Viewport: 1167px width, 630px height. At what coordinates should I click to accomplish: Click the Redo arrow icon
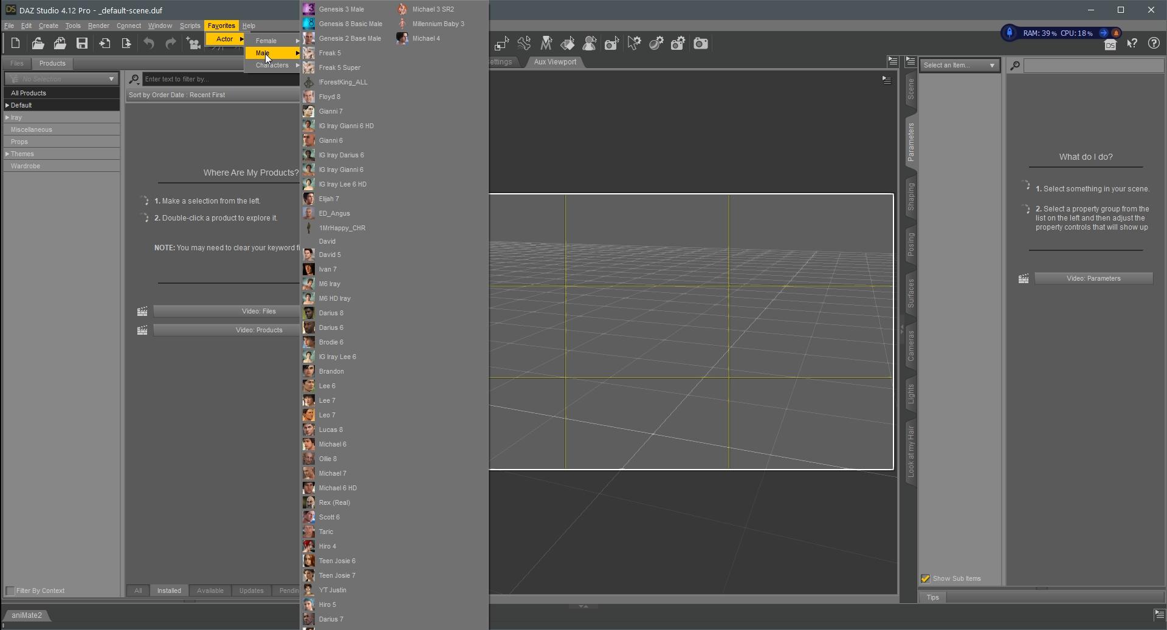pos(171,43)
